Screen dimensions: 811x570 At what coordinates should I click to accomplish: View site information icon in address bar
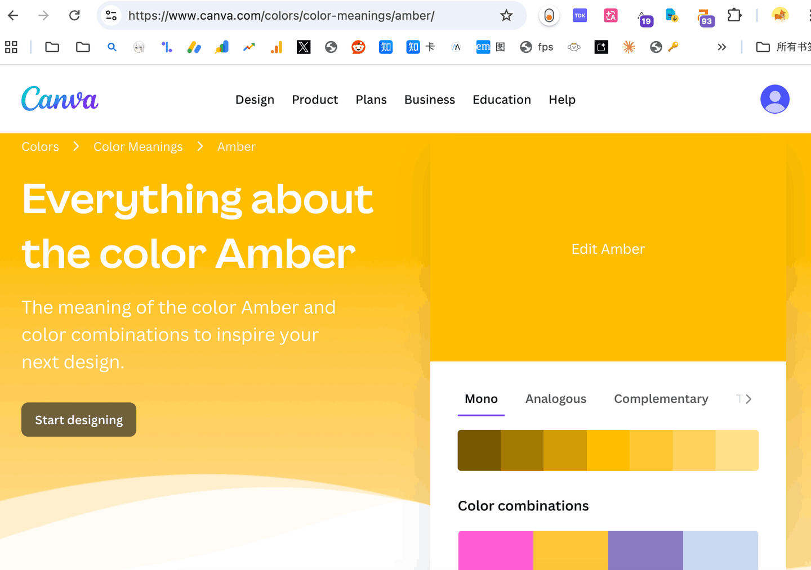pos(112,16)
